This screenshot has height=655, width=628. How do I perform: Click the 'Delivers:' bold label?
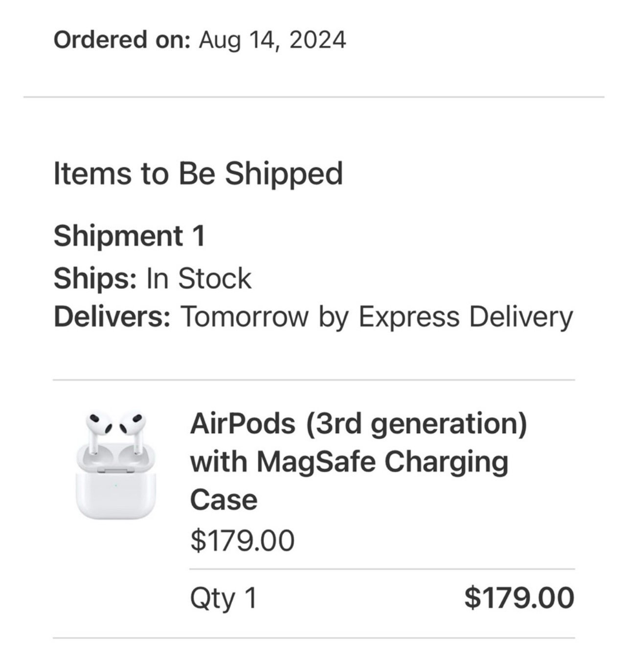(112, 317)
